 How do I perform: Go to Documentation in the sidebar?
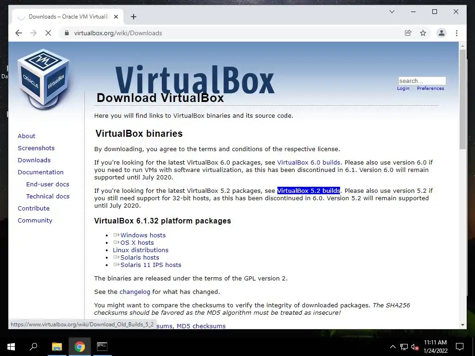point(41,172)
